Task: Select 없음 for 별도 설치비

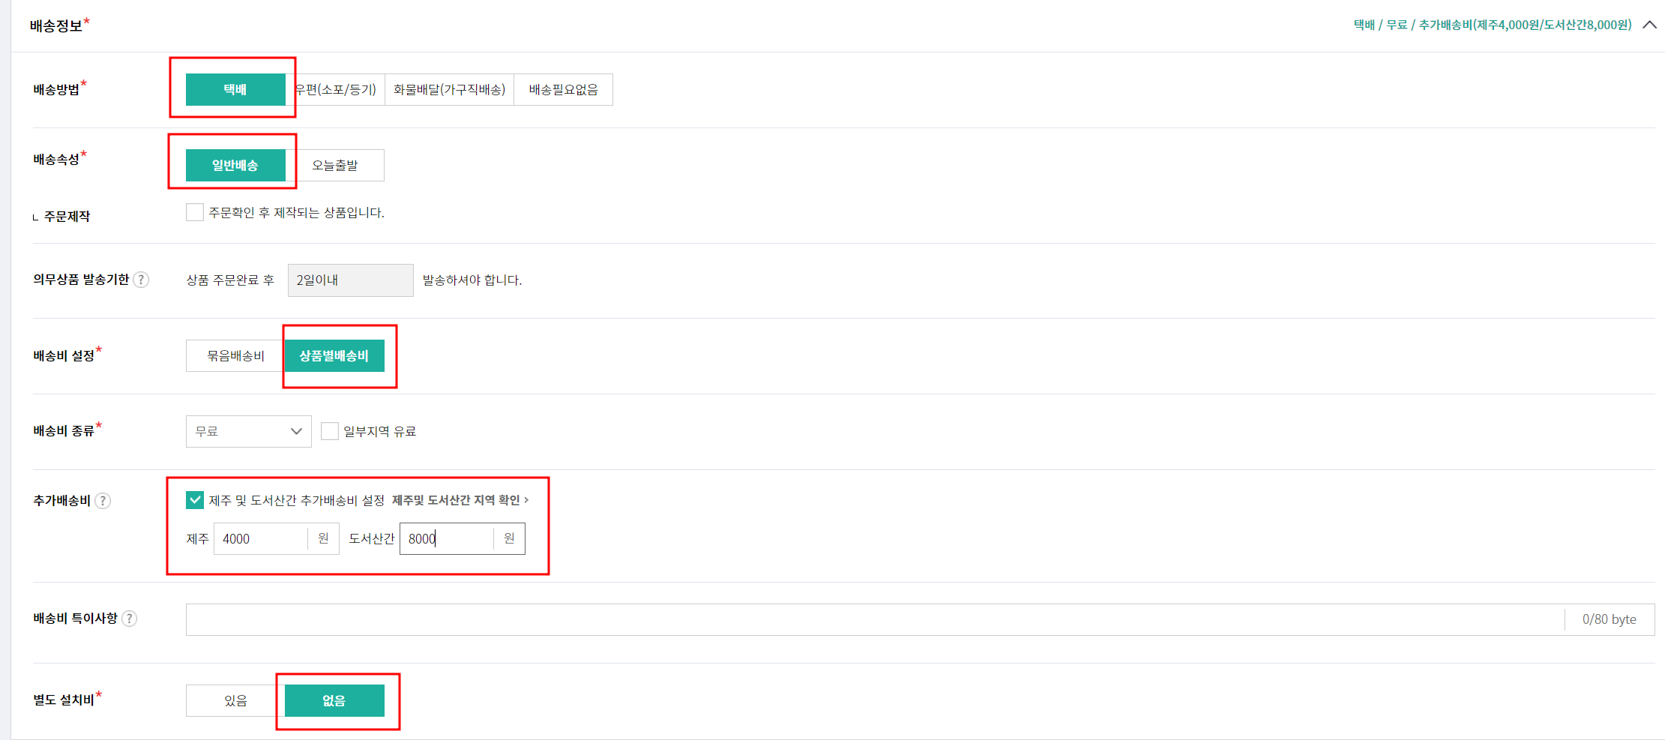Action: [334, 700]
